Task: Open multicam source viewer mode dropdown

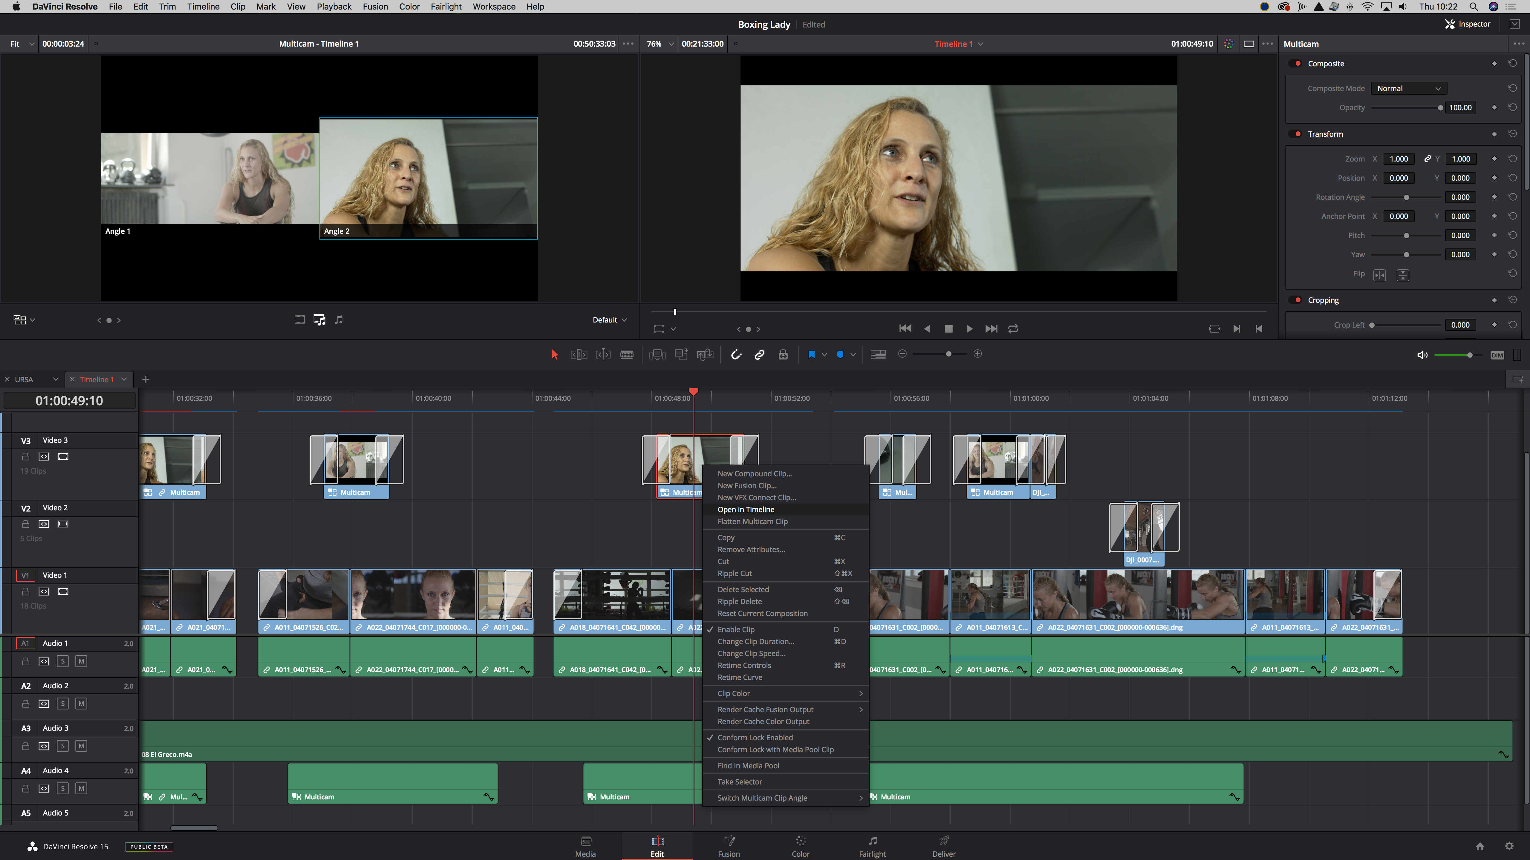Action: pyautogui.click(x=24, y=320)
